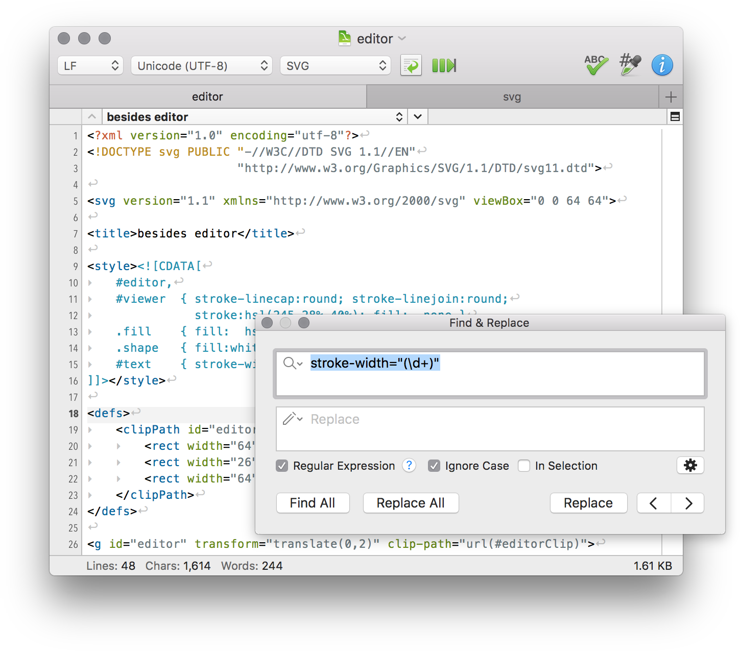Click the SVG document icon in the titlebar

344,38
